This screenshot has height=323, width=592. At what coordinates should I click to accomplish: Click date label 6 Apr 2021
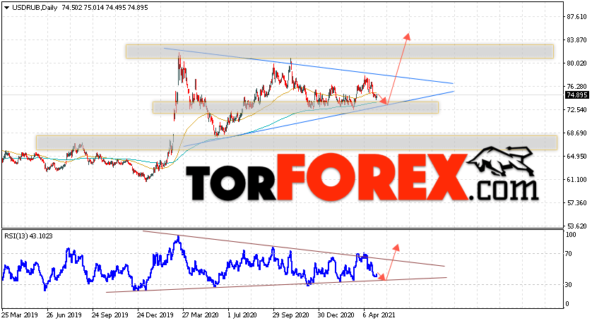pos(379,315)
